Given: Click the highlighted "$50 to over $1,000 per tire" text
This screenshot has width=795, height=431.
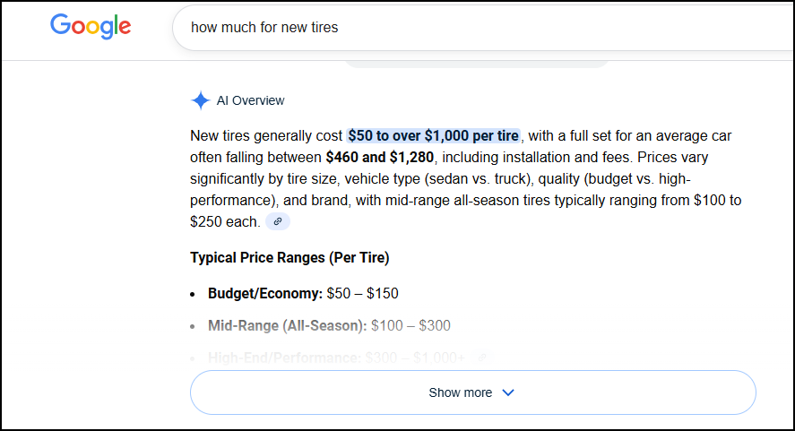Looking at the screenshot, I should (434, 135).
